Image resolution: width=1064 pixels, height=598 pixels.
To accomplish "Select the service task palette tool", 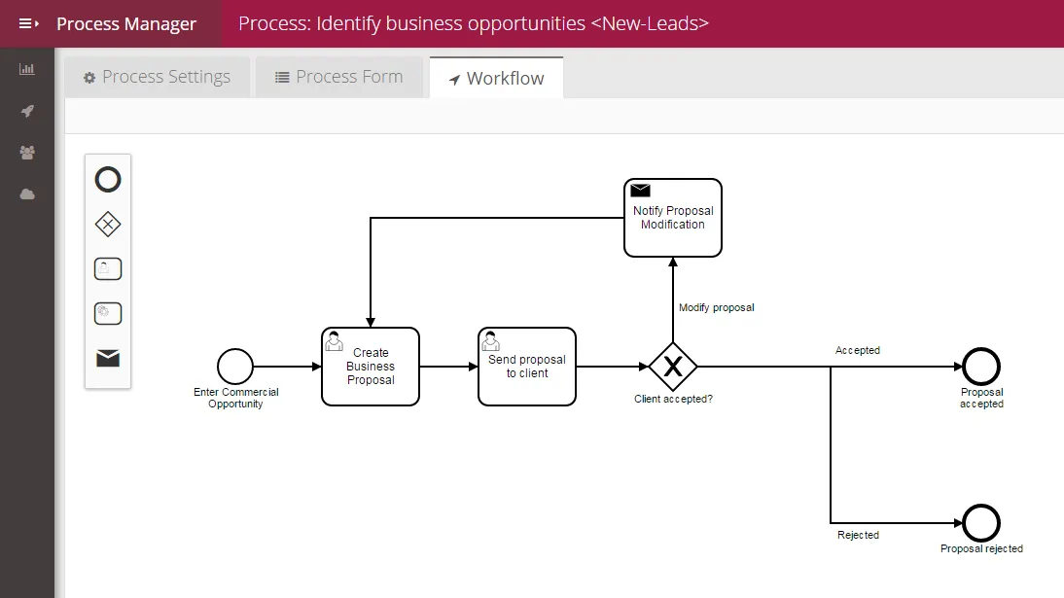I will [108, 314].
